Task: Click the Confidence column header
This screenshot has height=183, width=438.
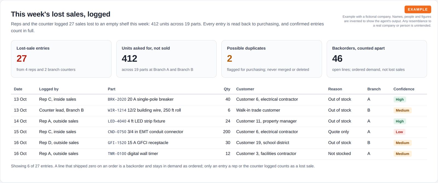Action: (x=404, y=89)
